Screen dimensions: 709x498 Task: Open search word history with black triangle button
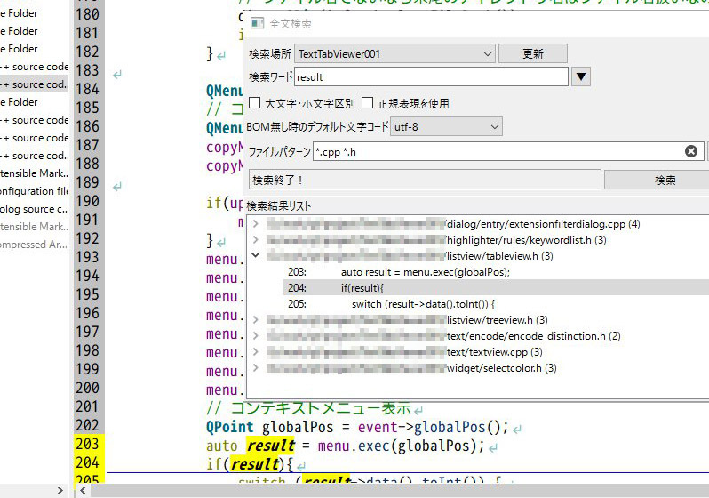580,77
